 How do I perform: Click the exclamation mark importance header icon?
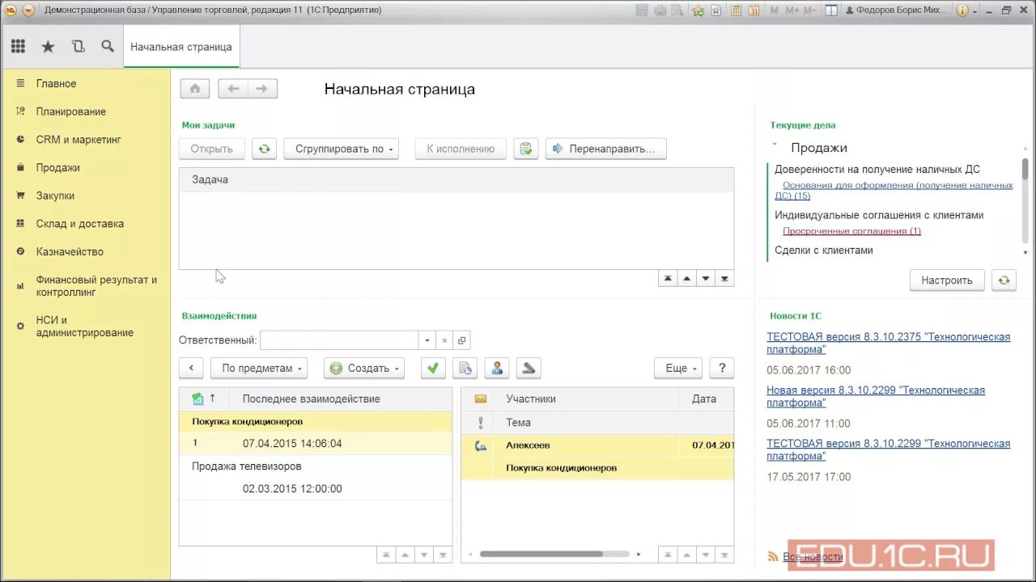pos(481,422)
